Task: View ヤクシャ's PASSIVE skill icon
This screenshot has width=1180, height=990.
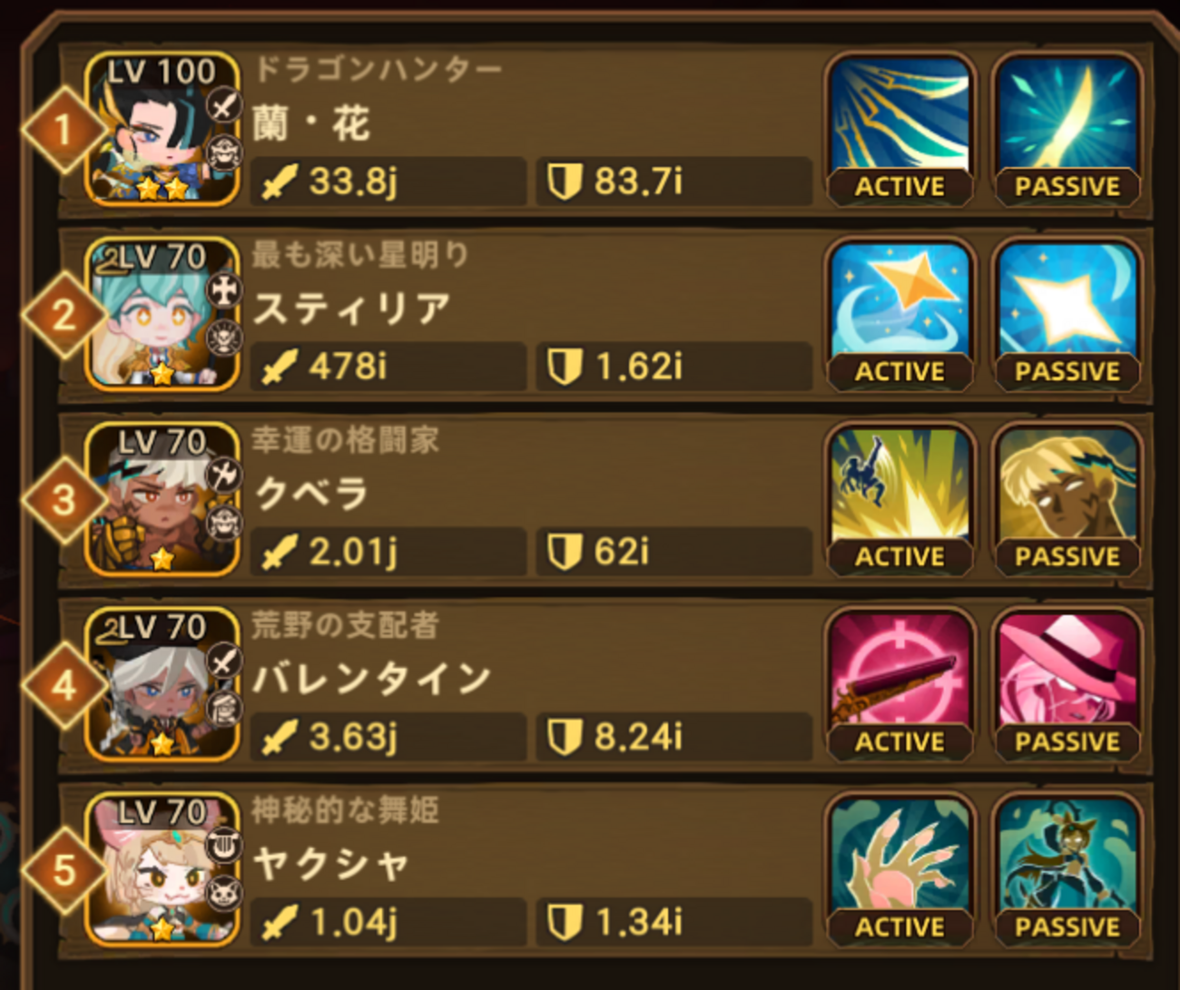Action: pos(1067,870)
